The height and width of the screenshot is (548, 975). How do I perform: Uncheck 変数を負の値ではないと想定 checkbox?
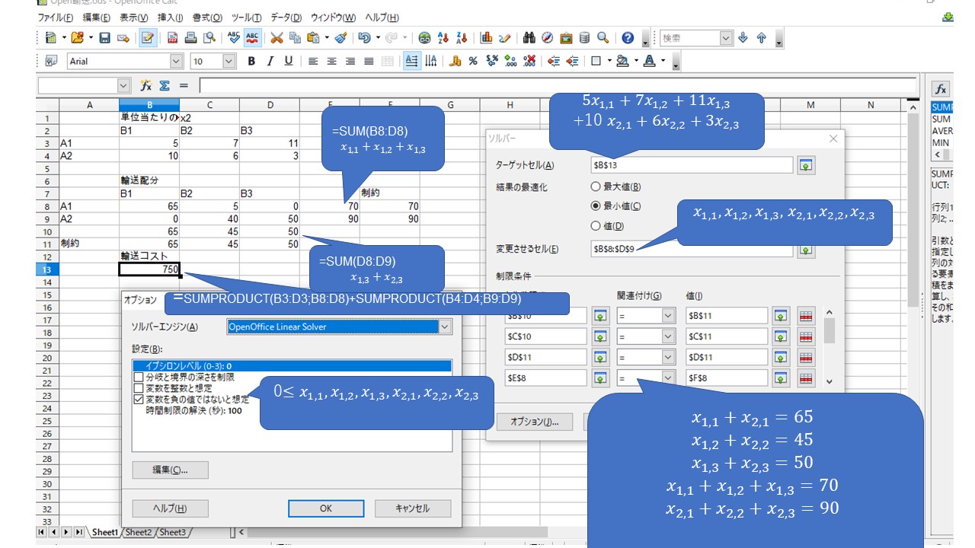[x=139, y=398]
